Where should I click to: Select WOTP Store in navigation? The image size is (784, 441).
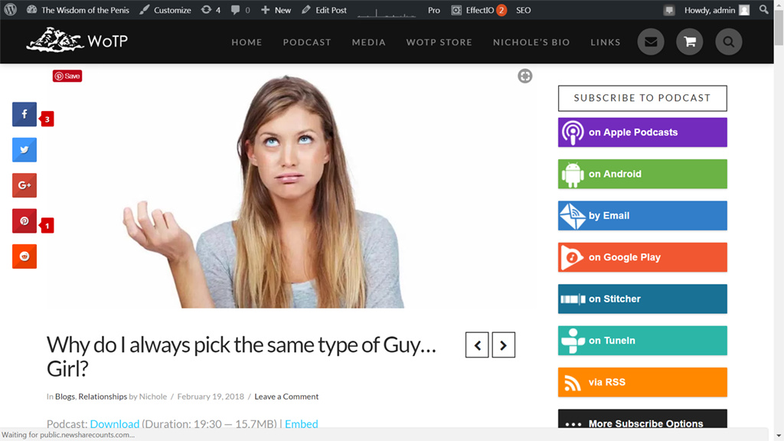439,42
